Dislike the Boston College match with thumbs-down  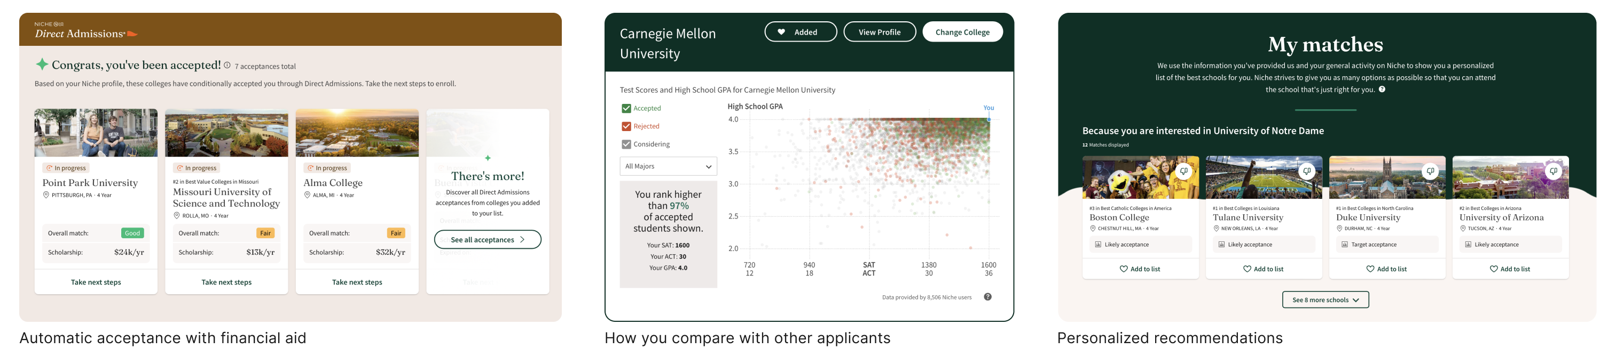pyautogui.click(x=1184, y=171)
